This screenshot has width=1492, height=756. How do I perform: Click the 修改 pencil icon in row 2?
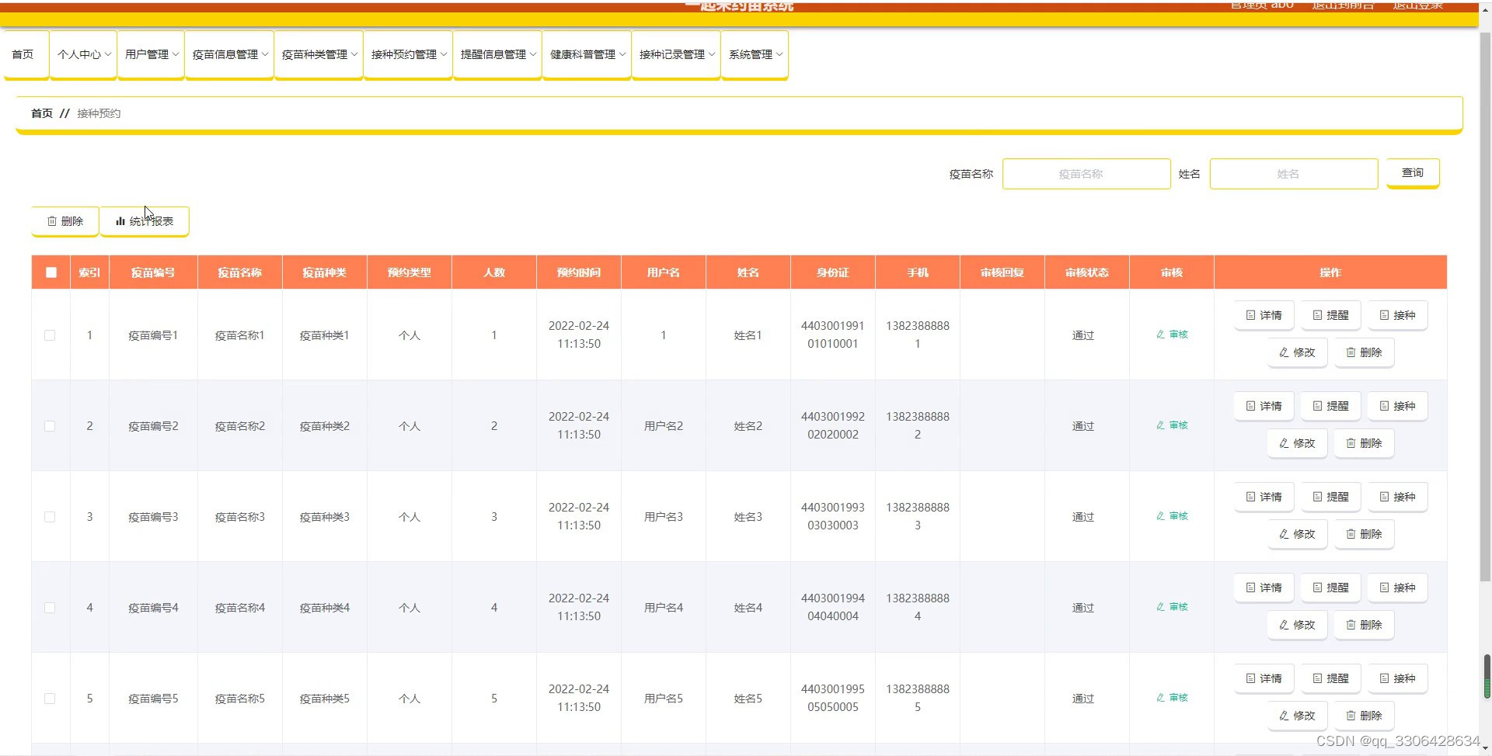point(1284,443)
